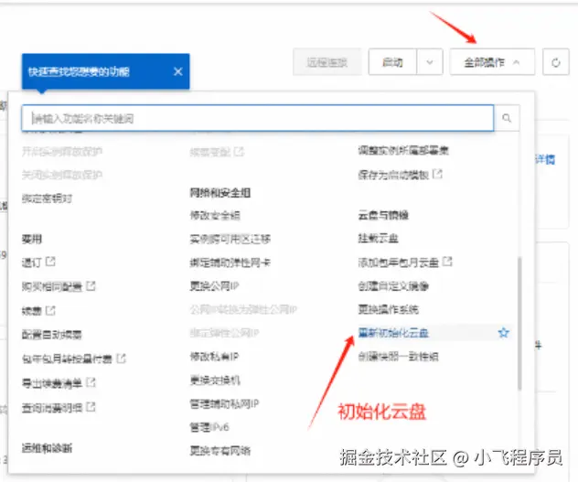The image size is (578, 482).
Task: Click the operations list vertical scrollbar
Action: pyautogui.click(x=519, y=323)
